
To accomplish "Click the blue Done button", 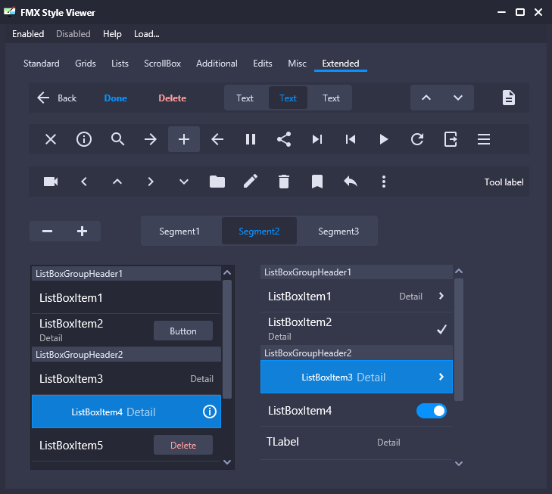I will pyautogui.click(x=115, y=98).
